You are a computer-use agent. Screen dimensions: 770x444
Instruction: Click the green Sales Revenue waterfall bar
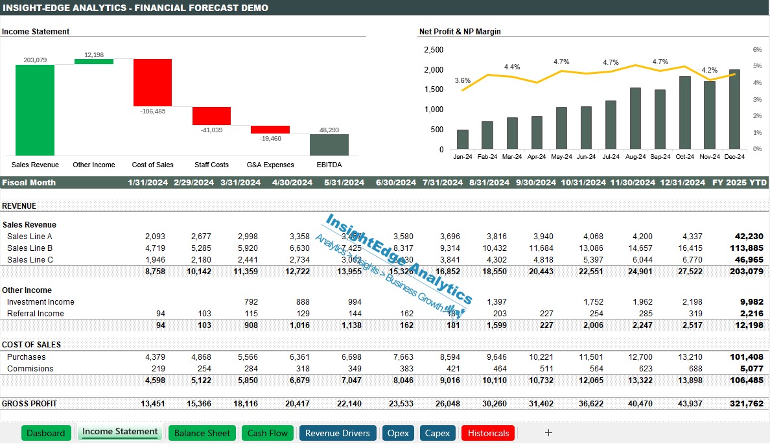click(35, 110)
